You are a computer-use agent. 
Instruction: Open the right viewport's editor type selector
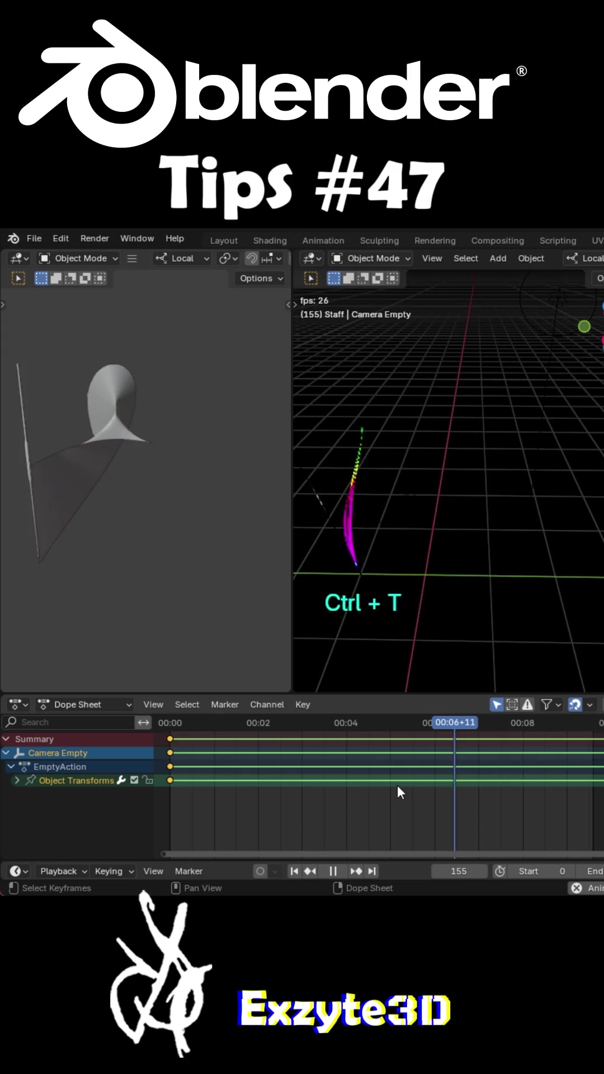tap(312, 258)
